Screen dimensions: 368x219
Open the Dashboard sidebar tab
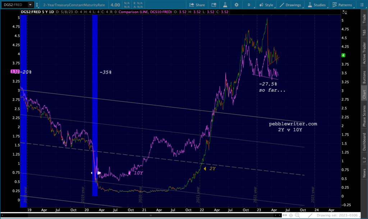coord(364,142)
